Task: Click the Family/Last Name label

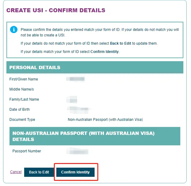Action: point(24,99)
